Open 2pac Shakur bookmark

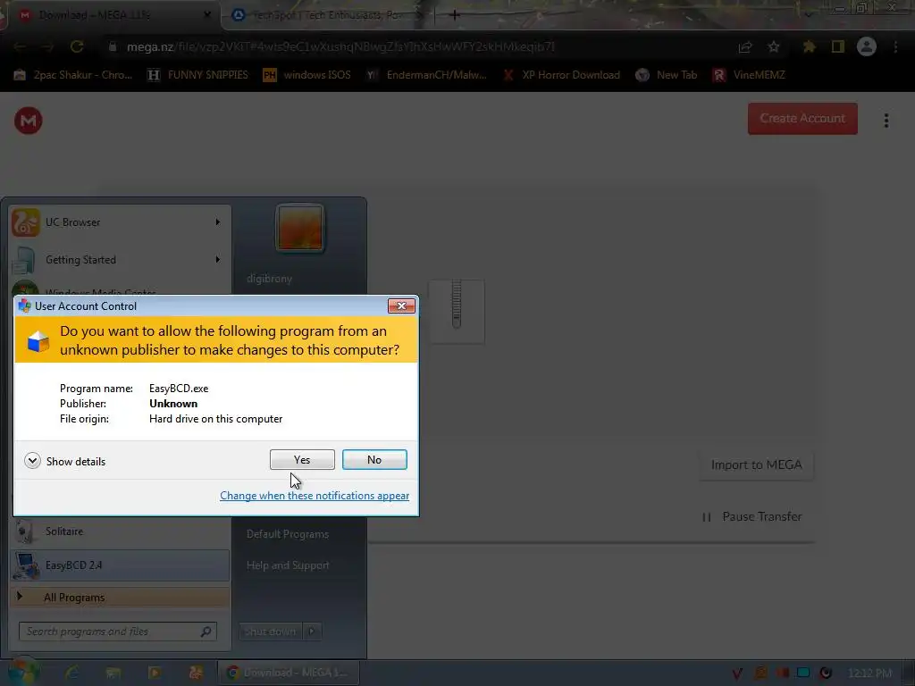click(74, 75)
